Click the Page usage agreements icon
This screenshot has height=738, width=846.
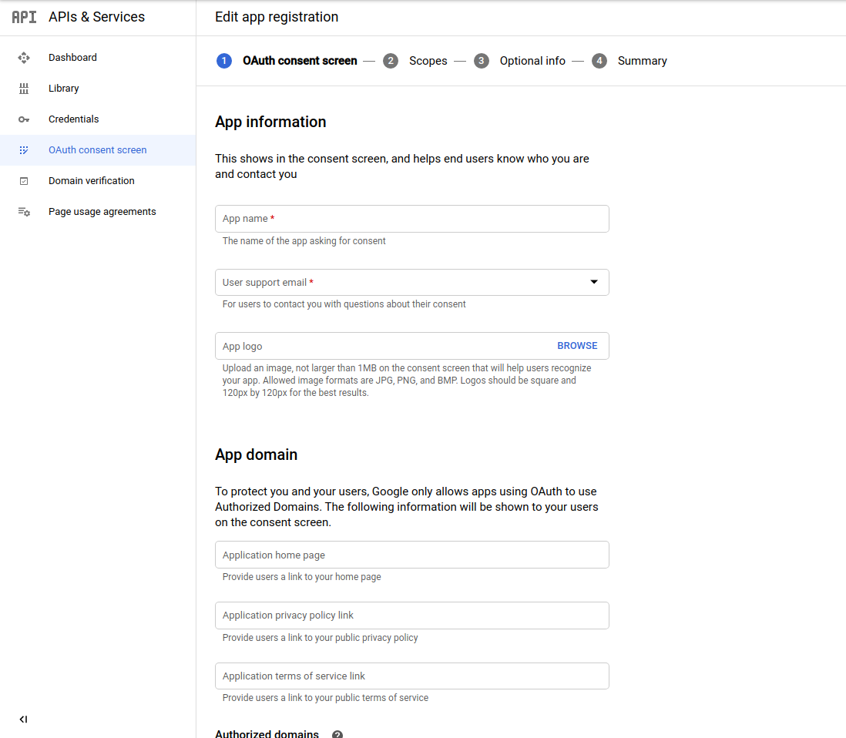coord(24,211)
